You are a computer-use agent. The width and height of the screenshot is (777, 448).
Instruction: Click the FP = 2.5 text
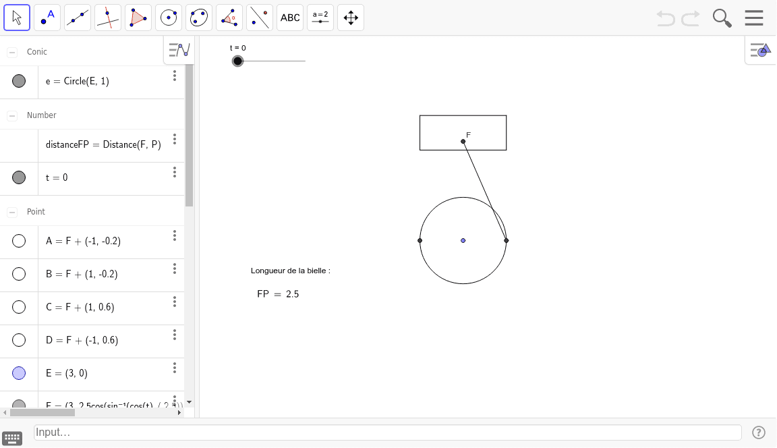278,294
